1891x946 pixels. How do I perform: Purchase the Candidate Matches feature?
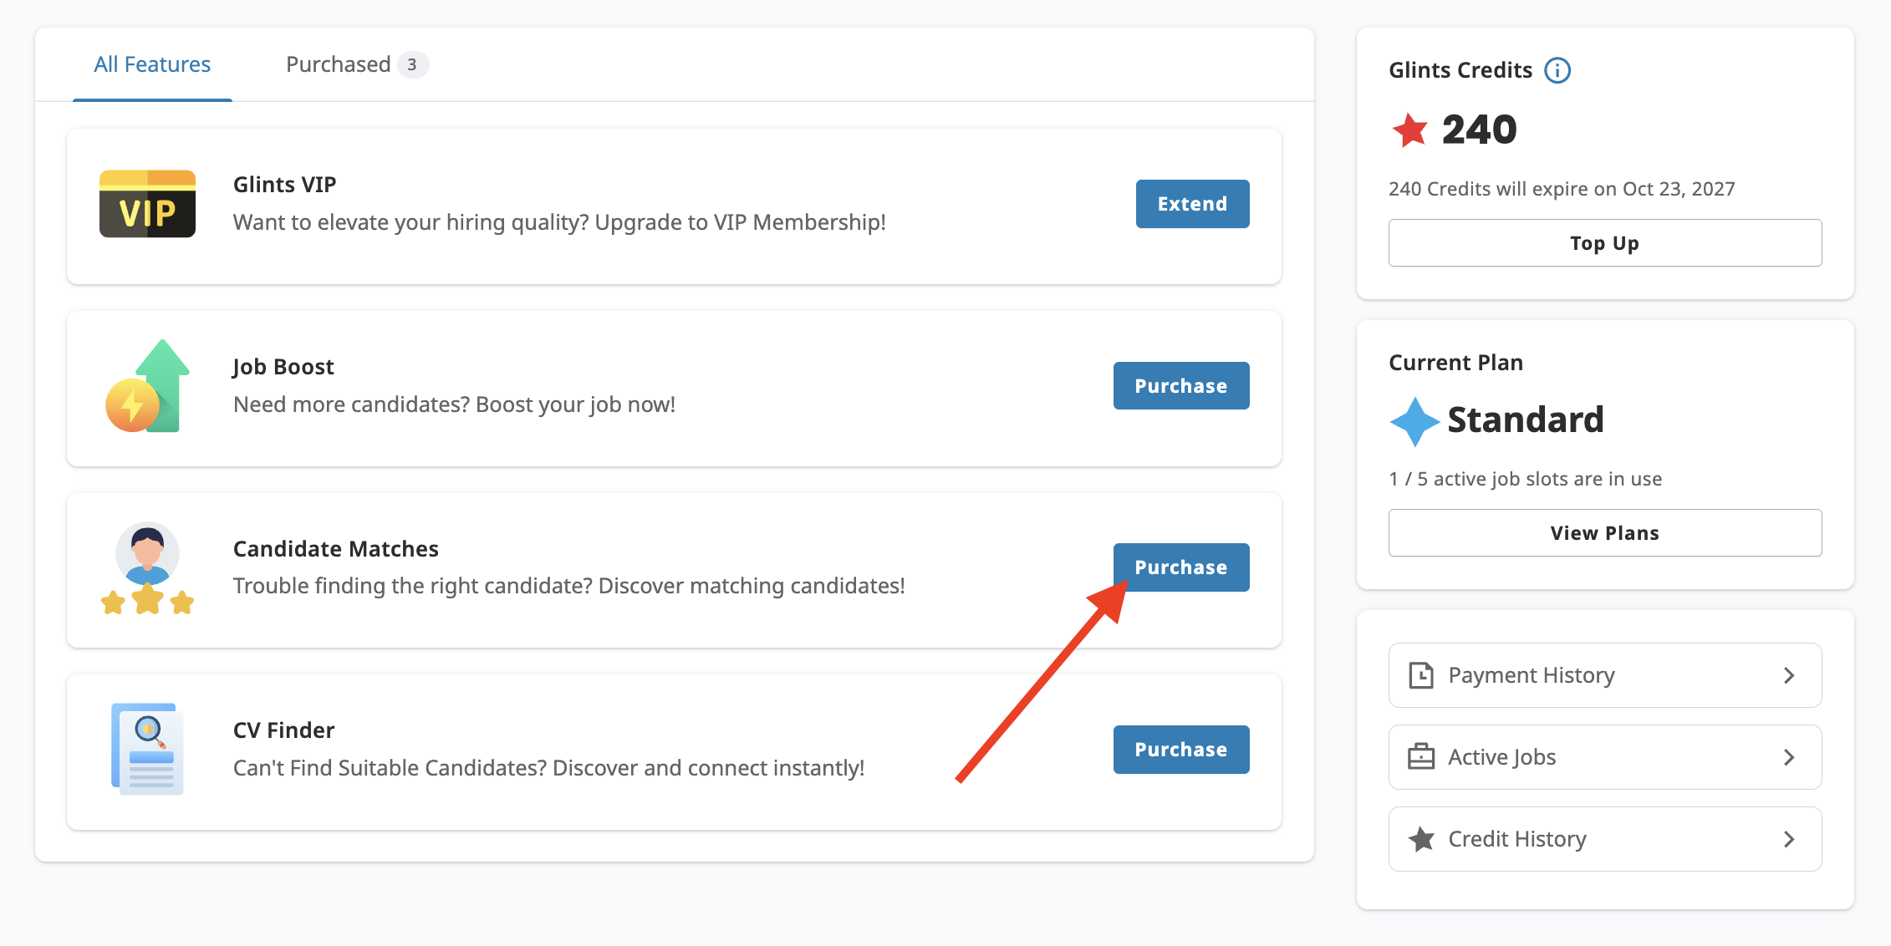pos(1180,567)
